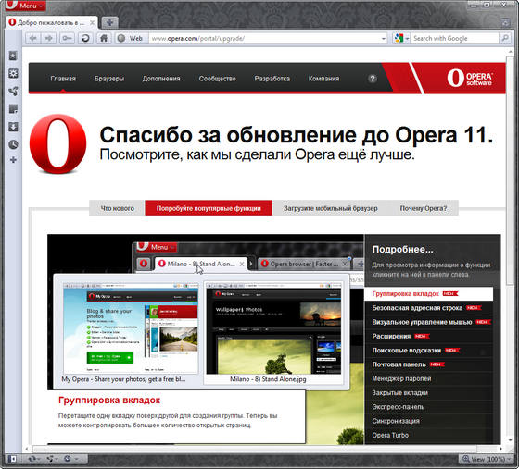The image size is (519, 469).
Task: Go to the Home page icon
Action: [104, 38]
